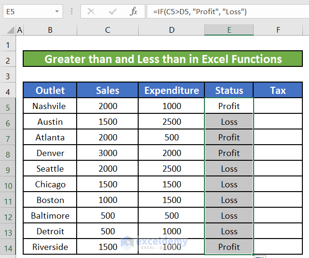The height and width of the screenshot is (258, 309).
Task: Select the Tax header cell
Action: point(278,90)
